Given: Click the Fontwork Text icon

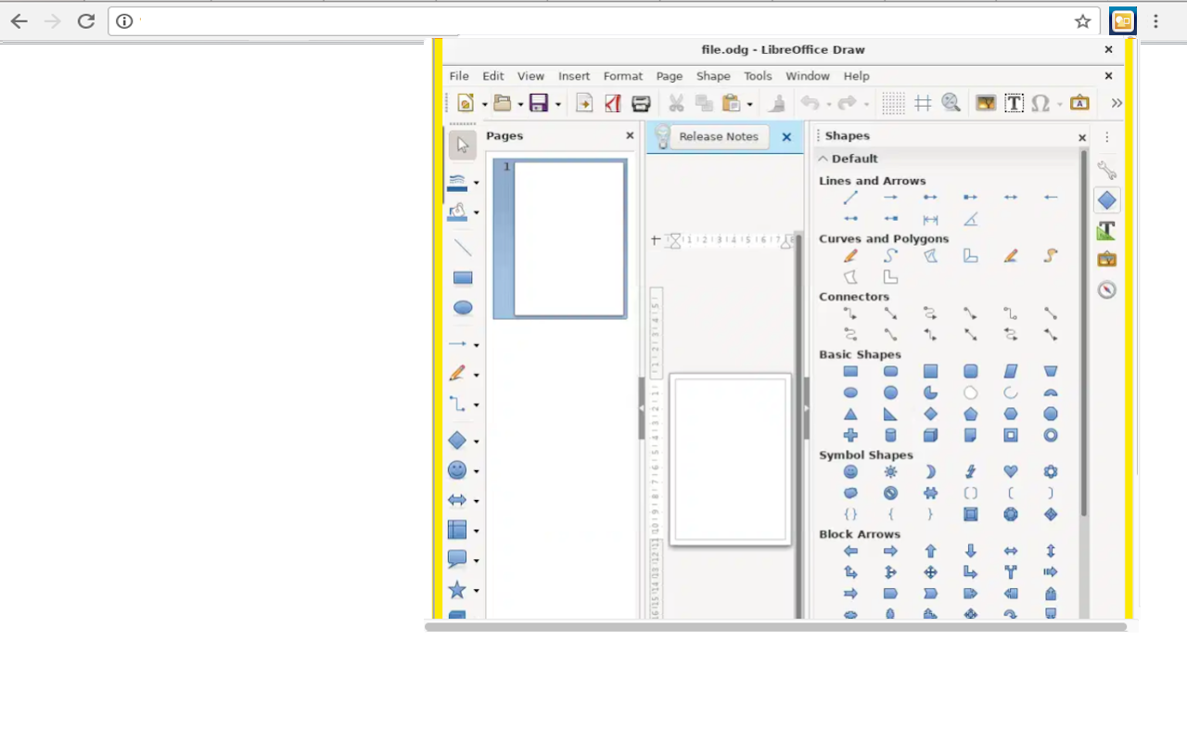Looking at the screenshot, I should tap(1079, 103).
